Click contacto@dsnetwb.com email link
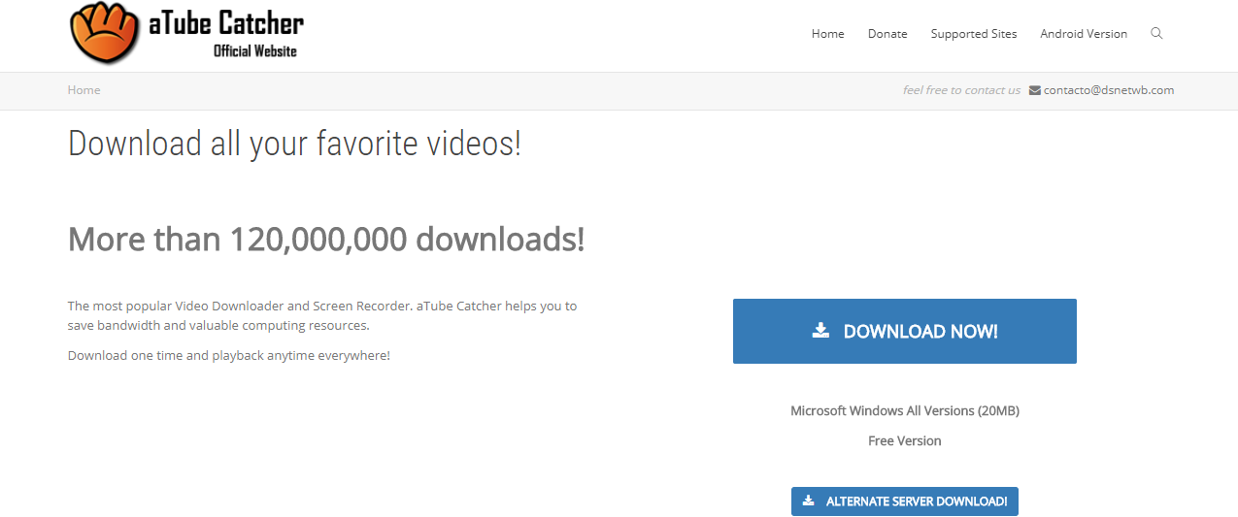Screen dimensions: 1238x517 1109,89
